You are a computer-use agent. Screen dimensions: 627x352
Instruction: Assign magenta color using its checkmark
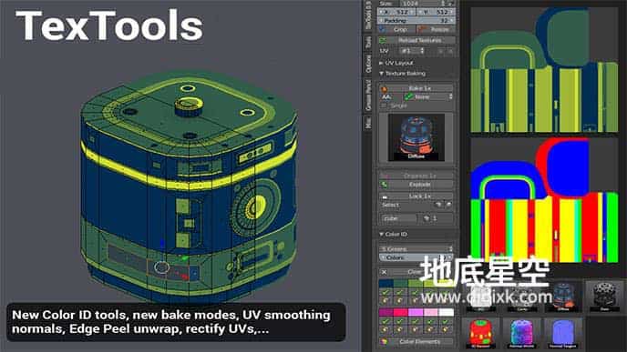385,321
